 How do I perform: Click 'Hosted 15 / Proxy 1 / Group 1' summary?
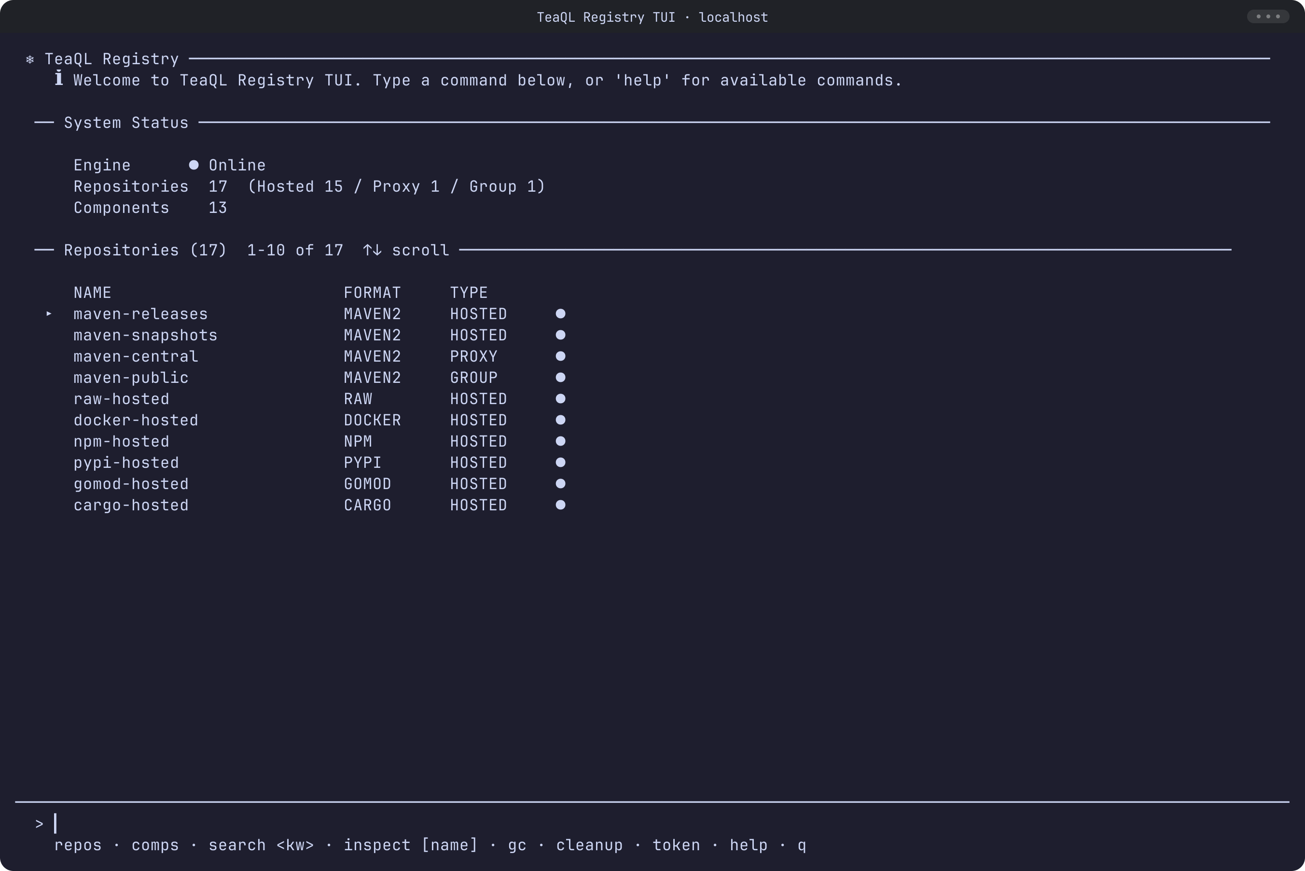click(396, 187)
